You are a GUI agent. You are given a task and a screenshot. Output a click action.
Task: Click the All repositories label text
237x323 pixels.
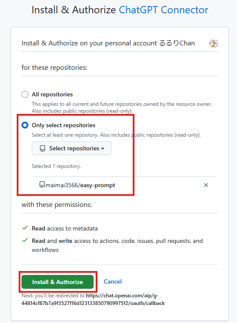pos(52,94)
